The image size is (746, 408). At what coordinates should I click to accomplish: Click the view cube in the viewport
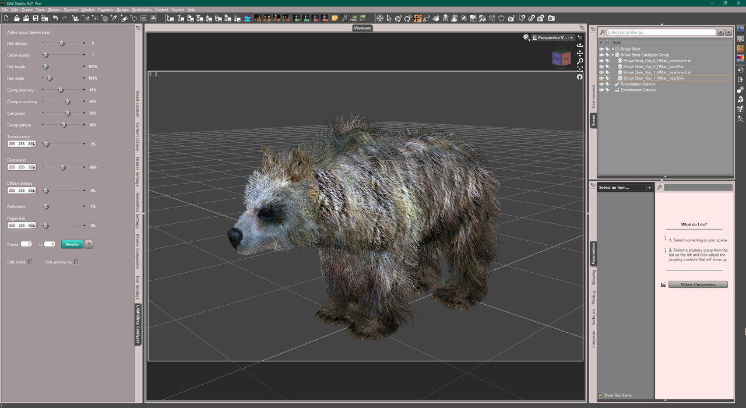click(x=562, y=58)
